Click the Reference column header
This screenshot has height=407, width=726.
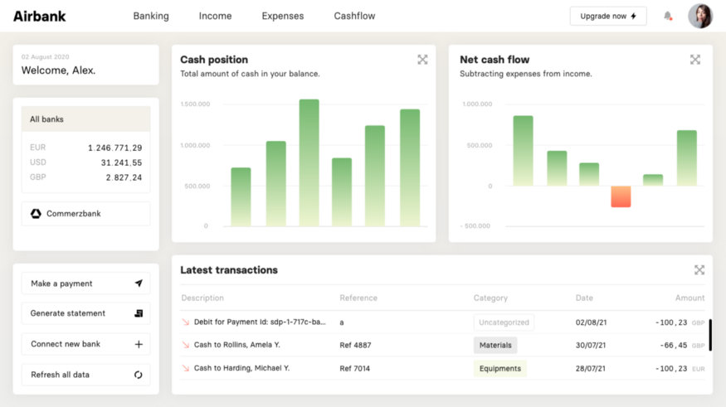(x=358, y=298)
